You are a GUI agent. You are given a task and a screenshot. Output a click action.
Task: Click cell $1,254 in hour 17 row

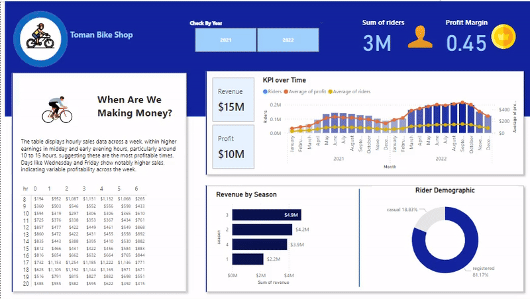pos(72,262)
